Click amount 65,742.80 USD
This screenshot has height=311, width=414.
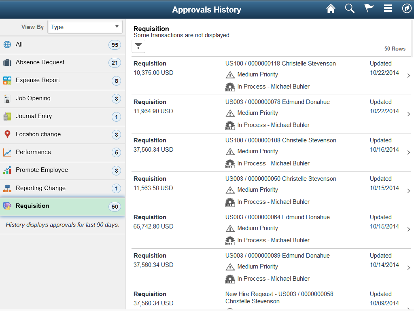(x=153, y=226)
